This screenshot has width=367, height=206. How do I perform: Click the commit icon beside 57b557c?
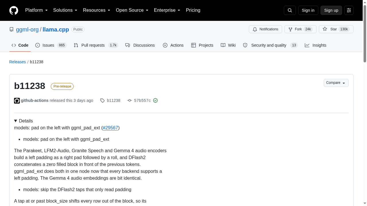tap(130, 100)
